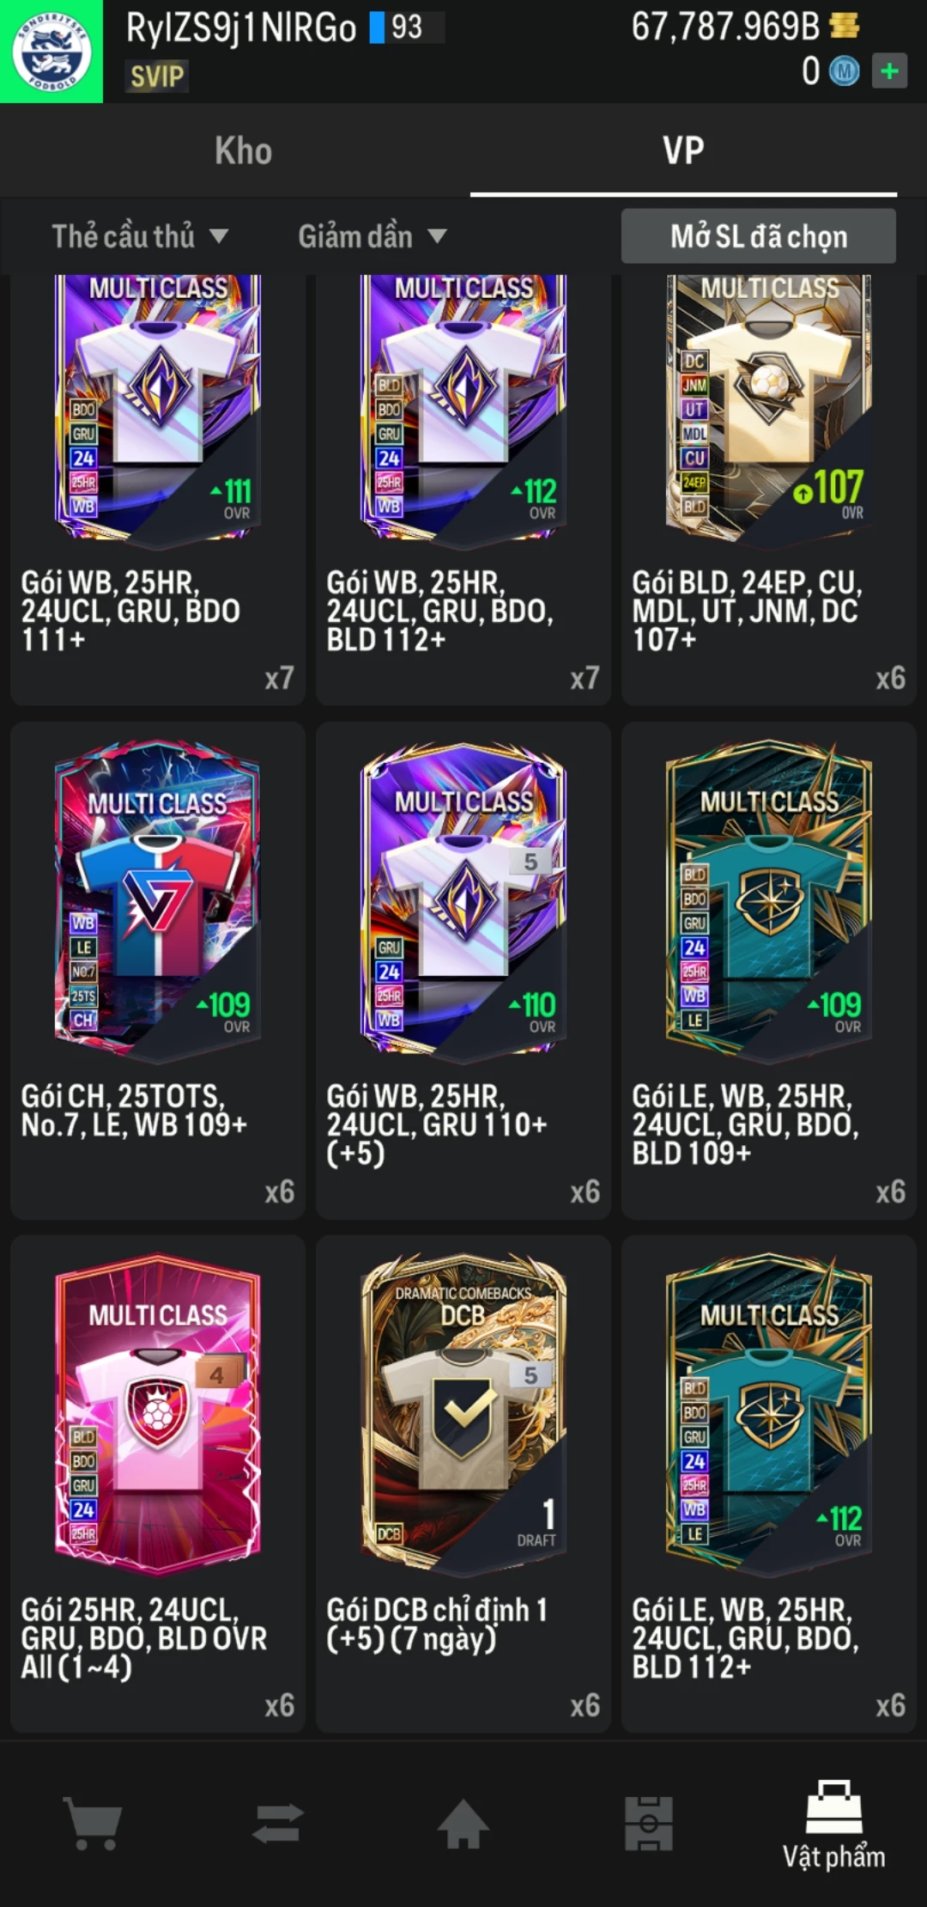Select the Gói CH, 25TOTS 109+ pack

(x=158, y=970)
